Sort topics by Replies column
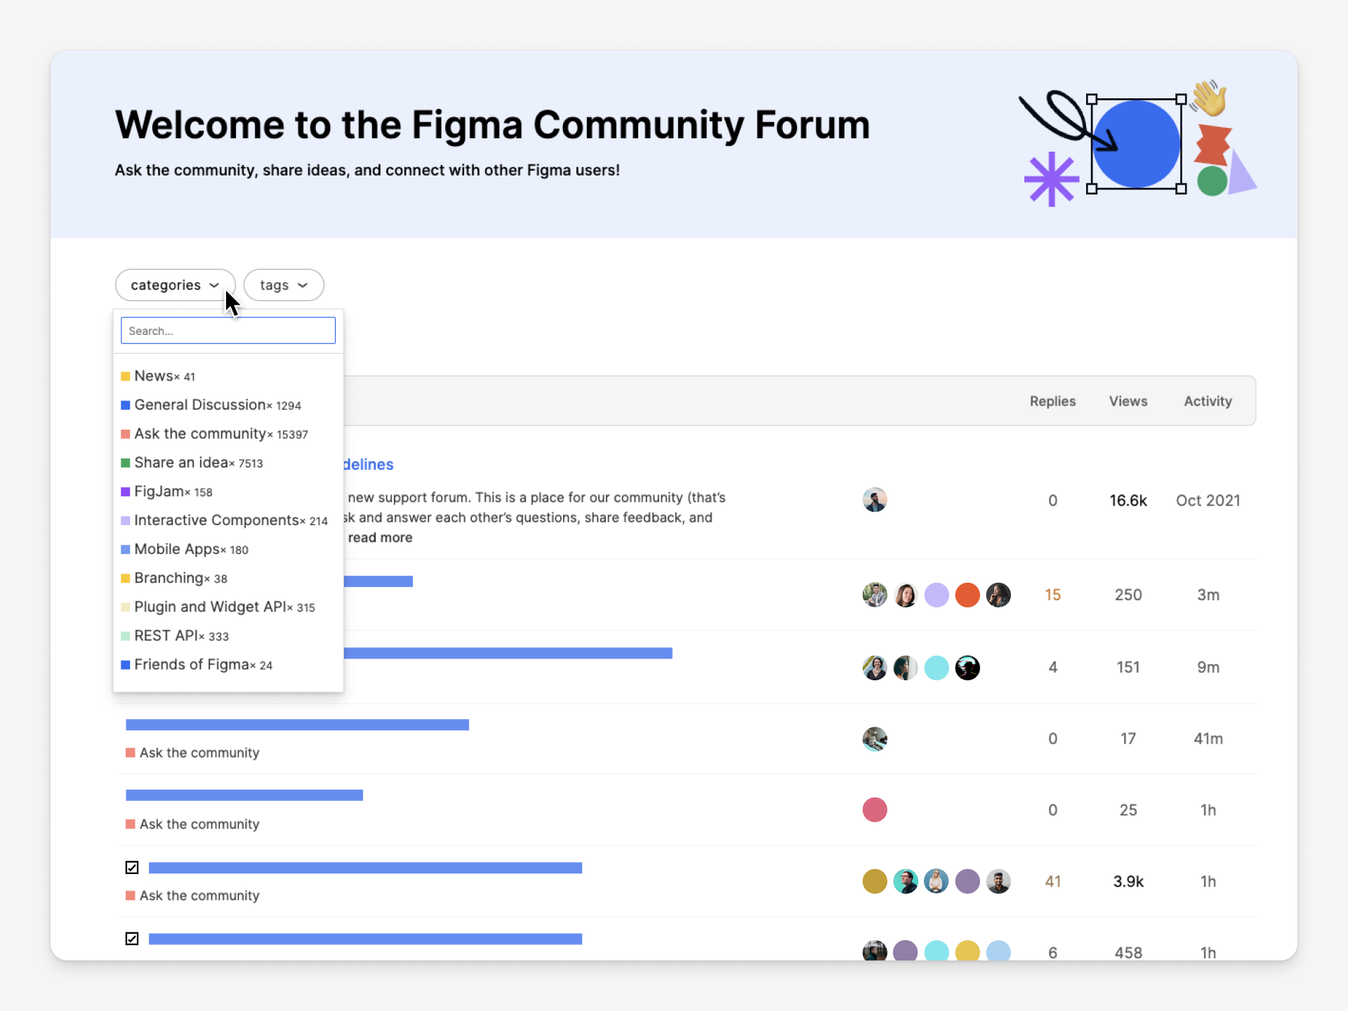This screenshot has width=1348, height=1011. tap(1052, 401)
